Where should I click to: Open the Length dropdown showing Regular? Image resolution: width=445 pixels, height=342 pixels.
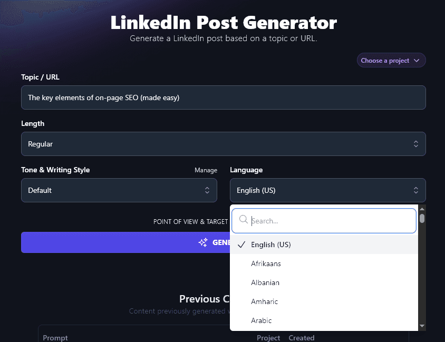pyautogui.click(x=223, y=143)
